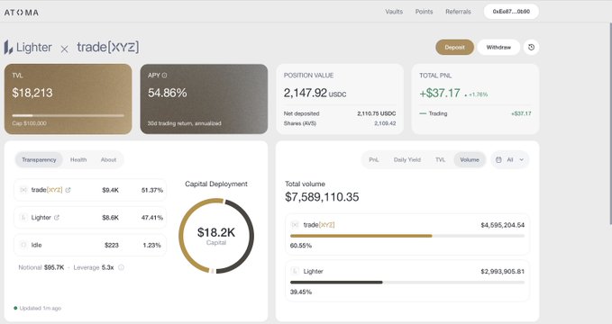
Task: Click the Lighter link in Transparency
Action: tap(41, 217)
